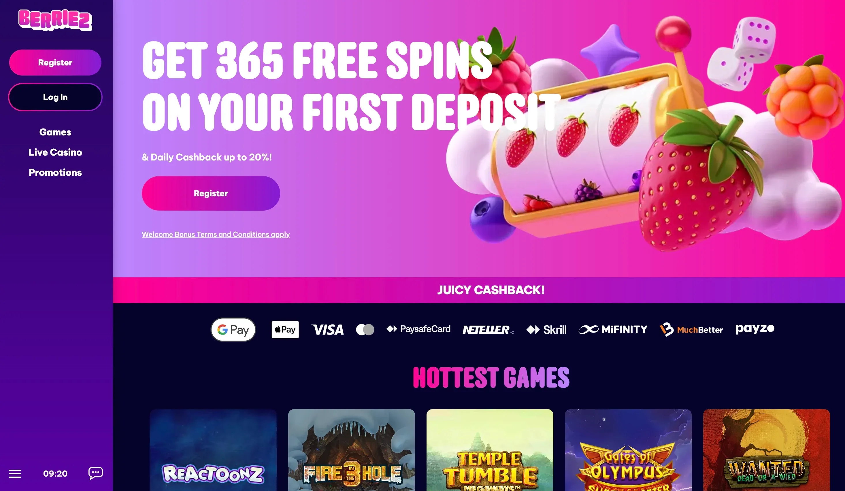This screenshot has width=845, height=491.
Task: Click the Payz payment logo
Action: [755, 329]
